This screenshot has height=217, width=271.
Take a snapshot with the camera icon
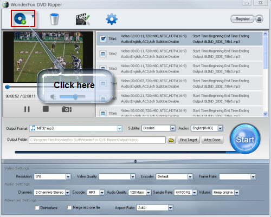pyautogui.click(x=67, y=109)
